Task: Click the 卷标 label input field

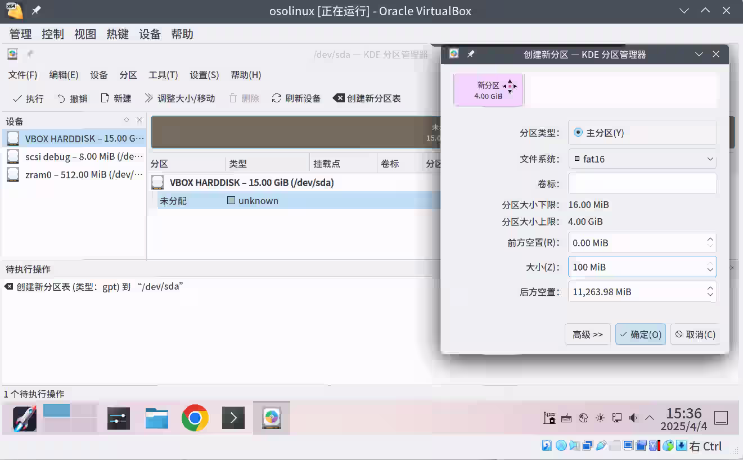Action: (x=642, y=183)
